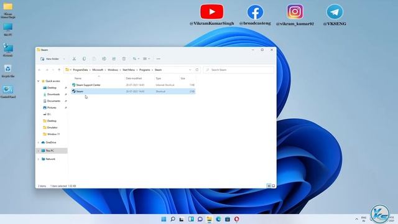Go back with the back arrow
398x224 pixels.
(40, 70)
